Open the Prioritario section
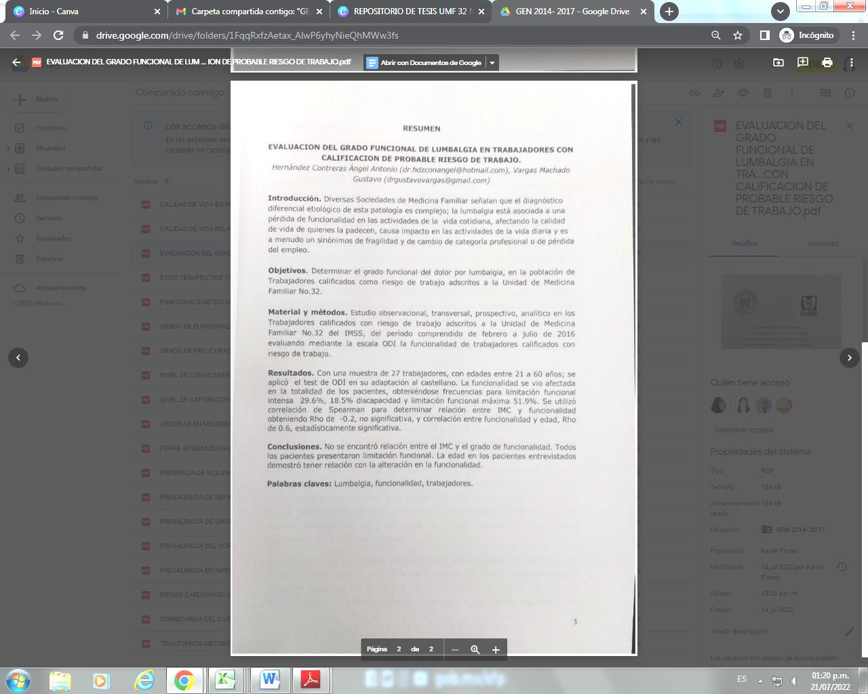Viewport: 868px width, 694px height. (51, 127)
